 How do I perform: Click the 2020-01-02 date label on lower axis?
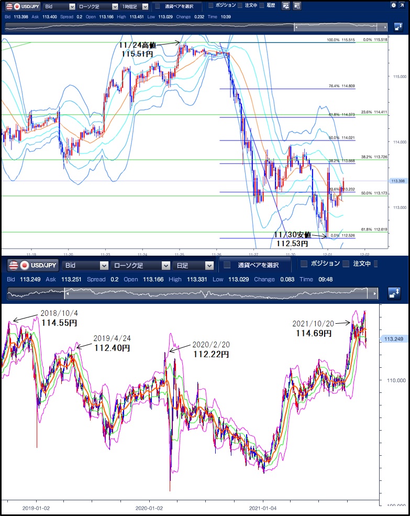tap(149, 509)
